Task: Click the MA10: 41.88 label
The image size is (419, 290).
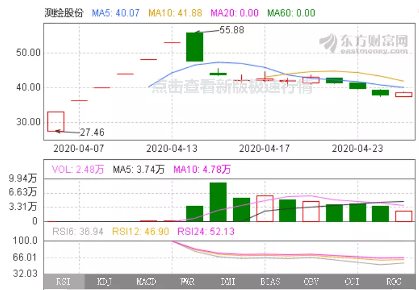Action: click(175, 13)
